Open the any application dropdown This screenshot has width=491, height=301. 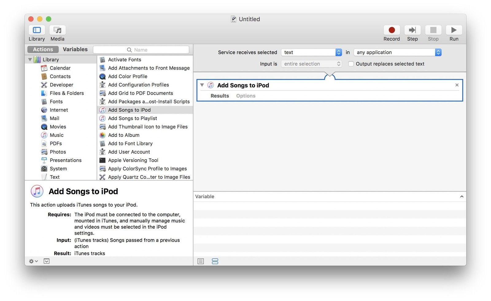[397, 52]
